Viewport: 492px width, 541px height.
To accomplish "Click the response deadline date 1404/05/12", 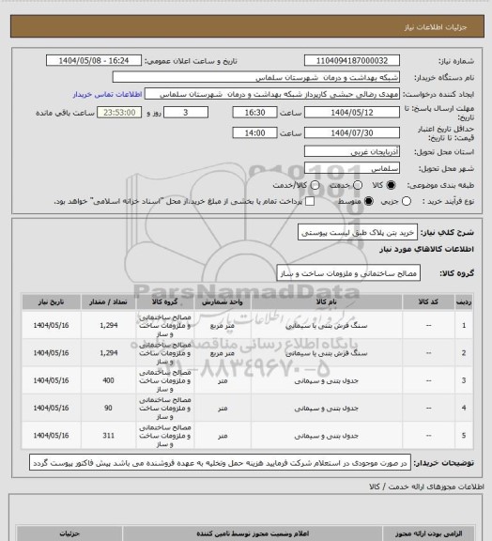I will pos(352,113).
